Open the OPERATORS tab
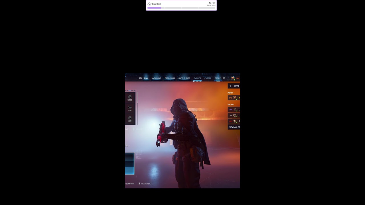The height and width of the screenshot is (205, 365). point(170,78)
